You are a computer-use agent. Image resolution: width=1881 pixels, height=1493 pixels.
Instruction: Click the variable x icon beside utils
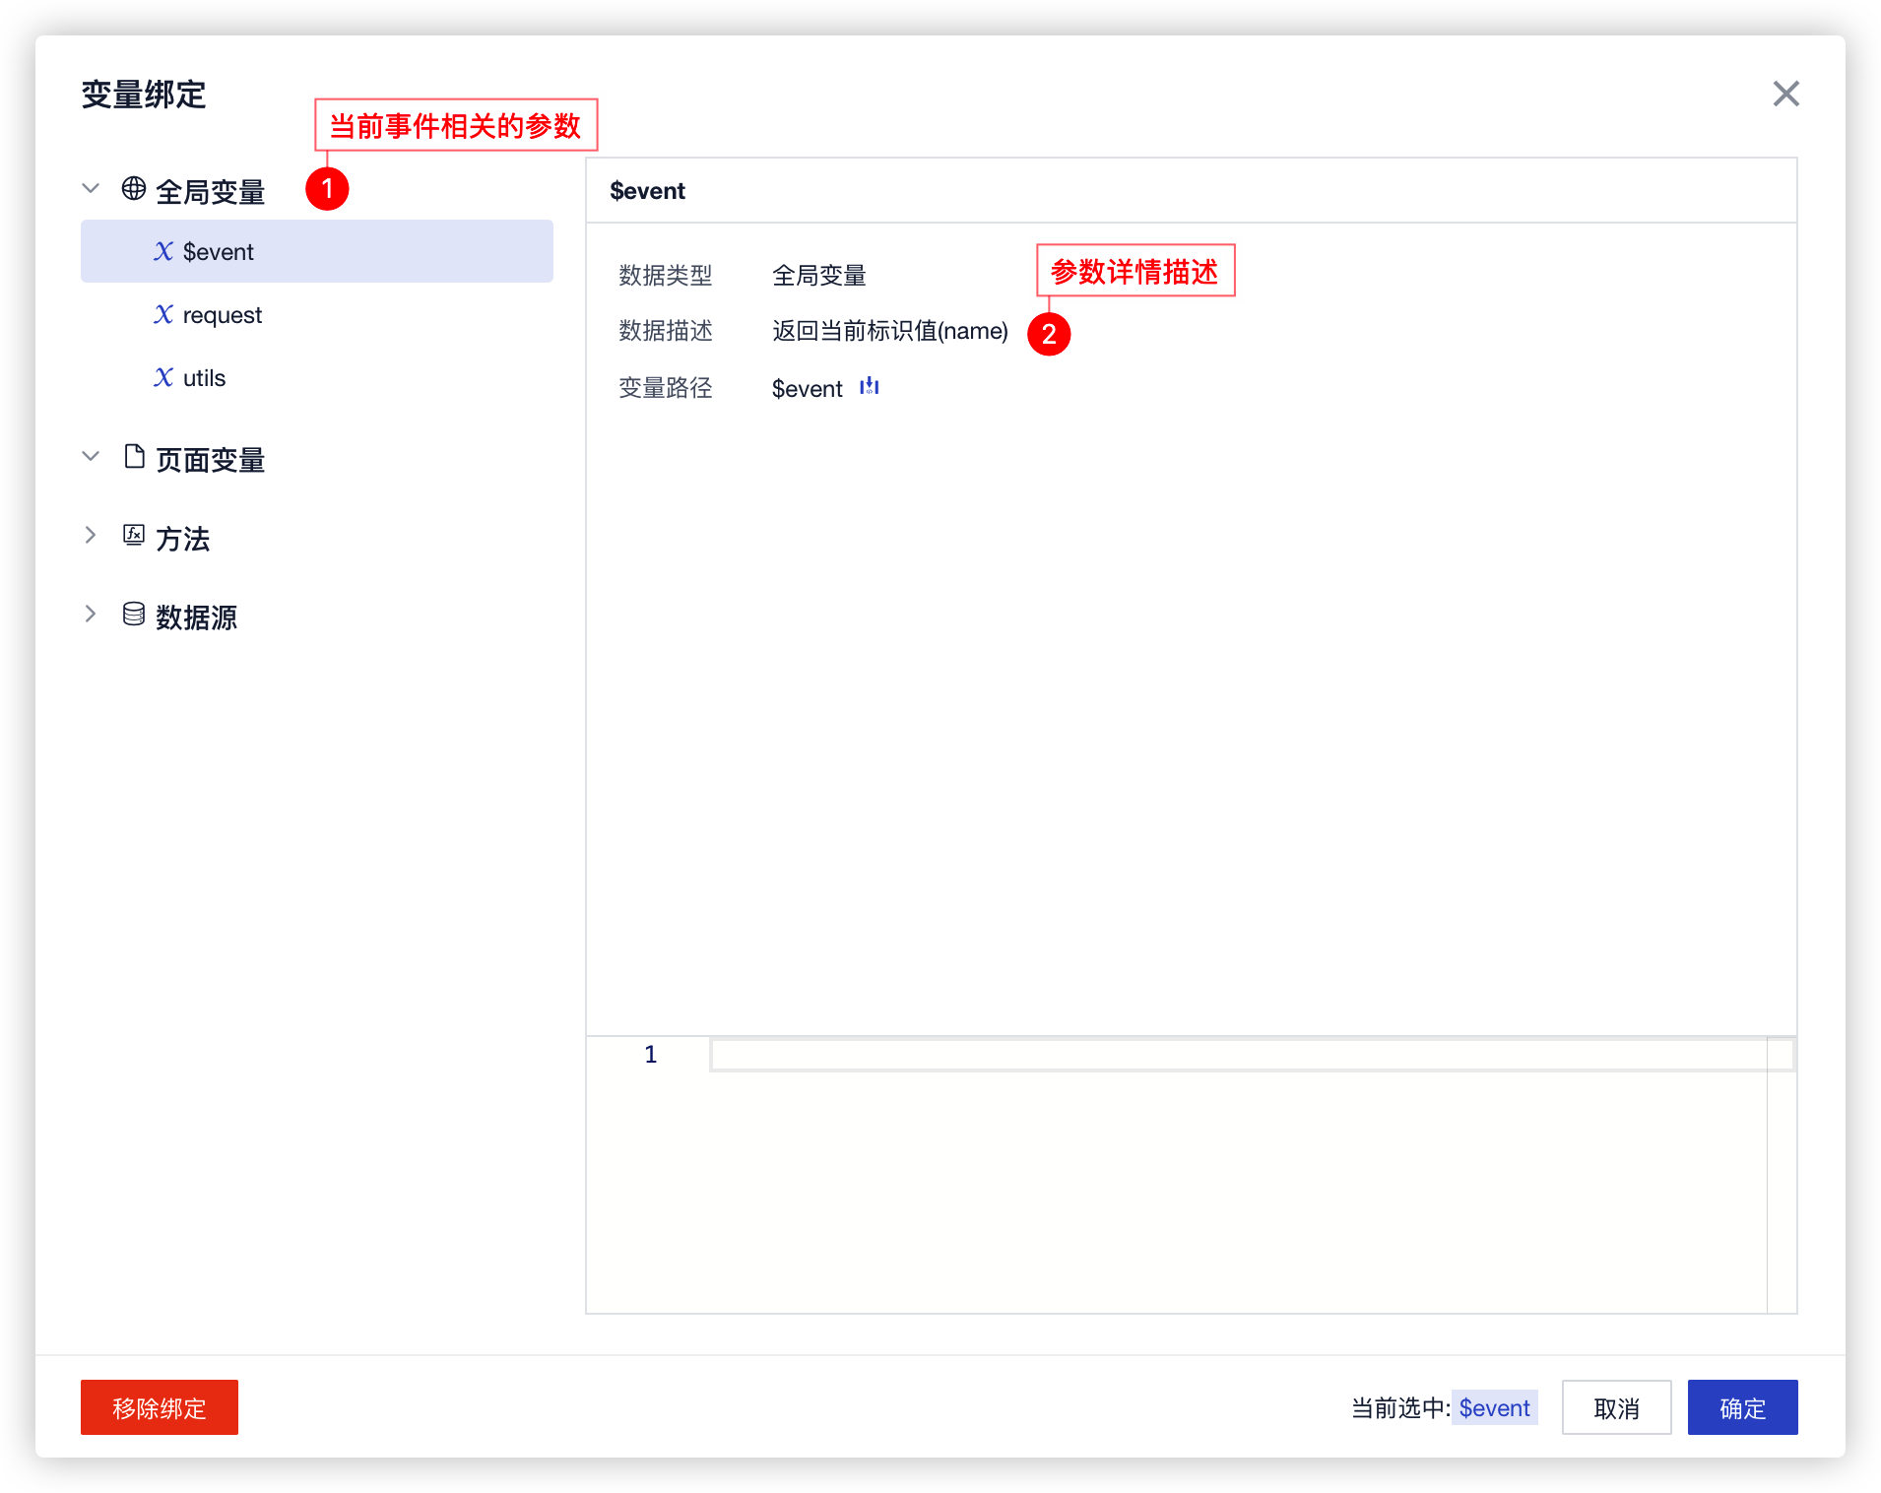pyautogui.click(x=163, y=378)
